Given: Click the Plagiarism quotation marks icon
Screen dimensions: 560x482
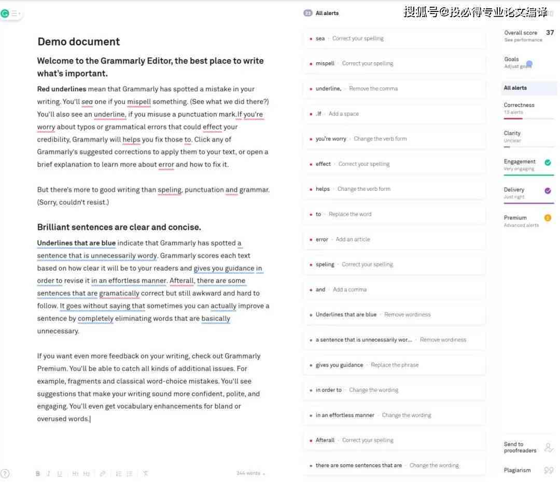Looking at the screenshot, I should [x=549, y=471].
